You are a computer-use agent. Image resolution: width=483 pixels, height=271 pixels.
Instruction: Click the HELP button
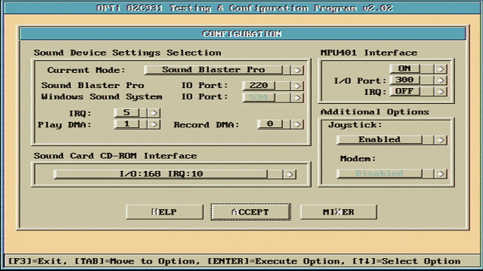tap(165, 212)
